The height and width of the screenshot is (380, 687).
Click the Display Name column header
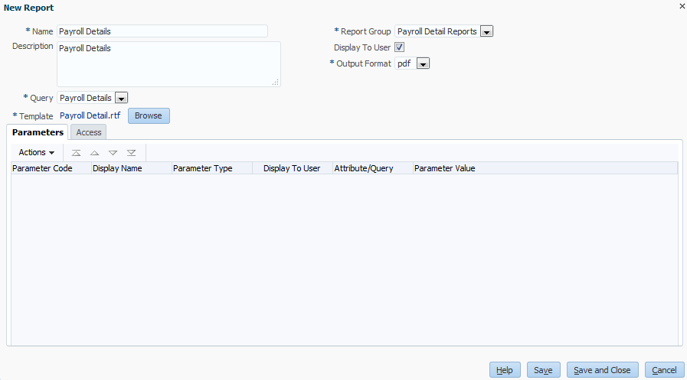[132, 168]
